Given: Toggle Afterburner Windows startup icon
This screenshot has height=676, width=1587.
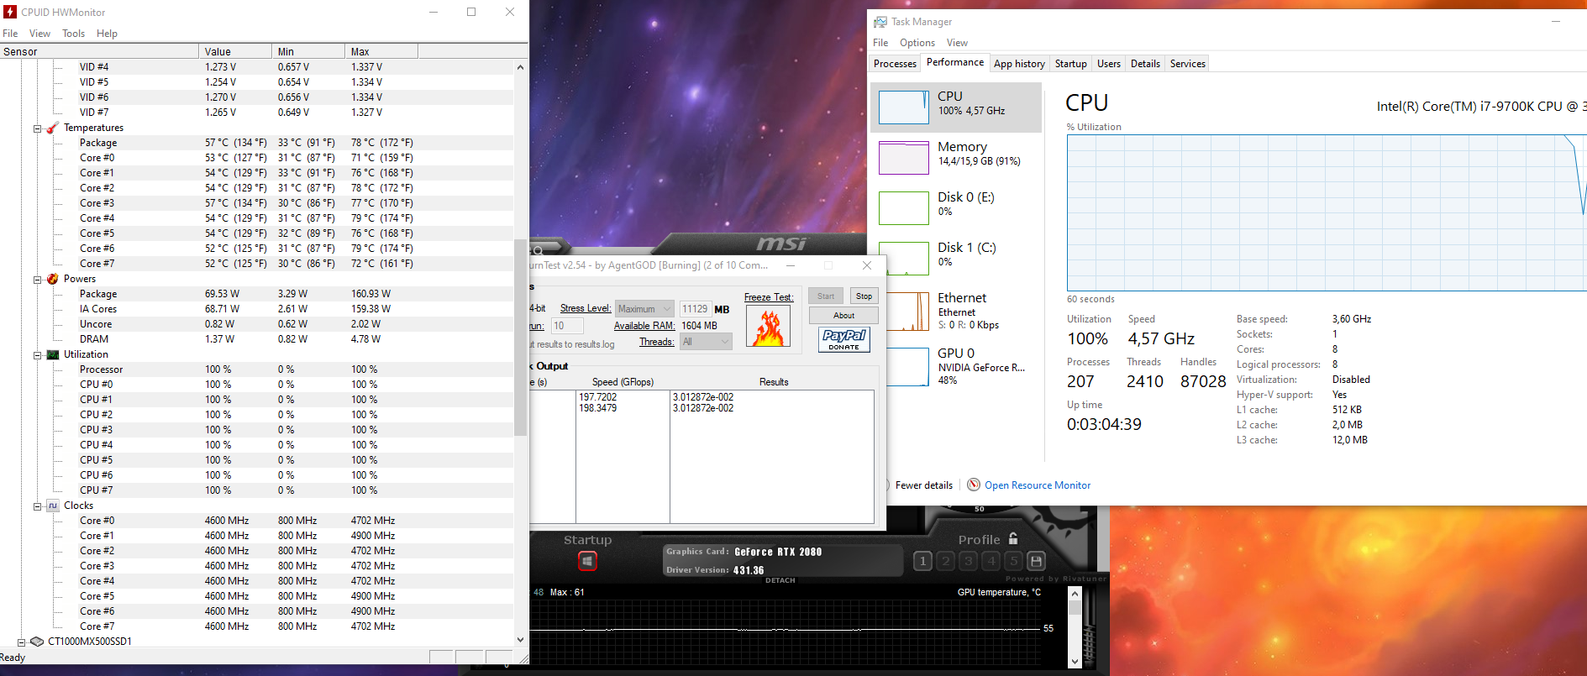Looking at the screenshot, I should [x=587, y=560].
